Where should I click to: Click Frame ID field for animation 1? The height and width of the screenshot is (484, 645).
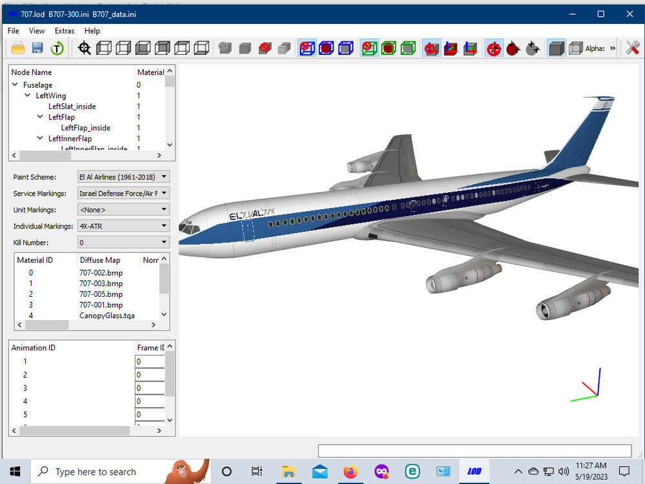150,361
